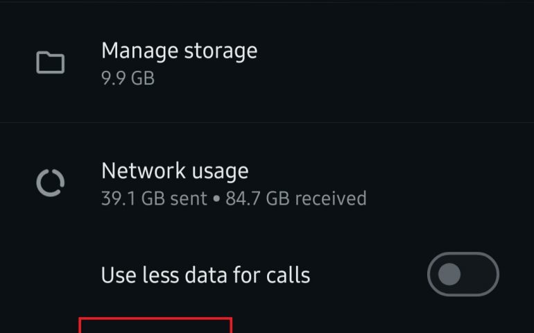This screenshot has height=333, width=534.
Task: Click the red outlined box at the bottom
Action: 155,326
